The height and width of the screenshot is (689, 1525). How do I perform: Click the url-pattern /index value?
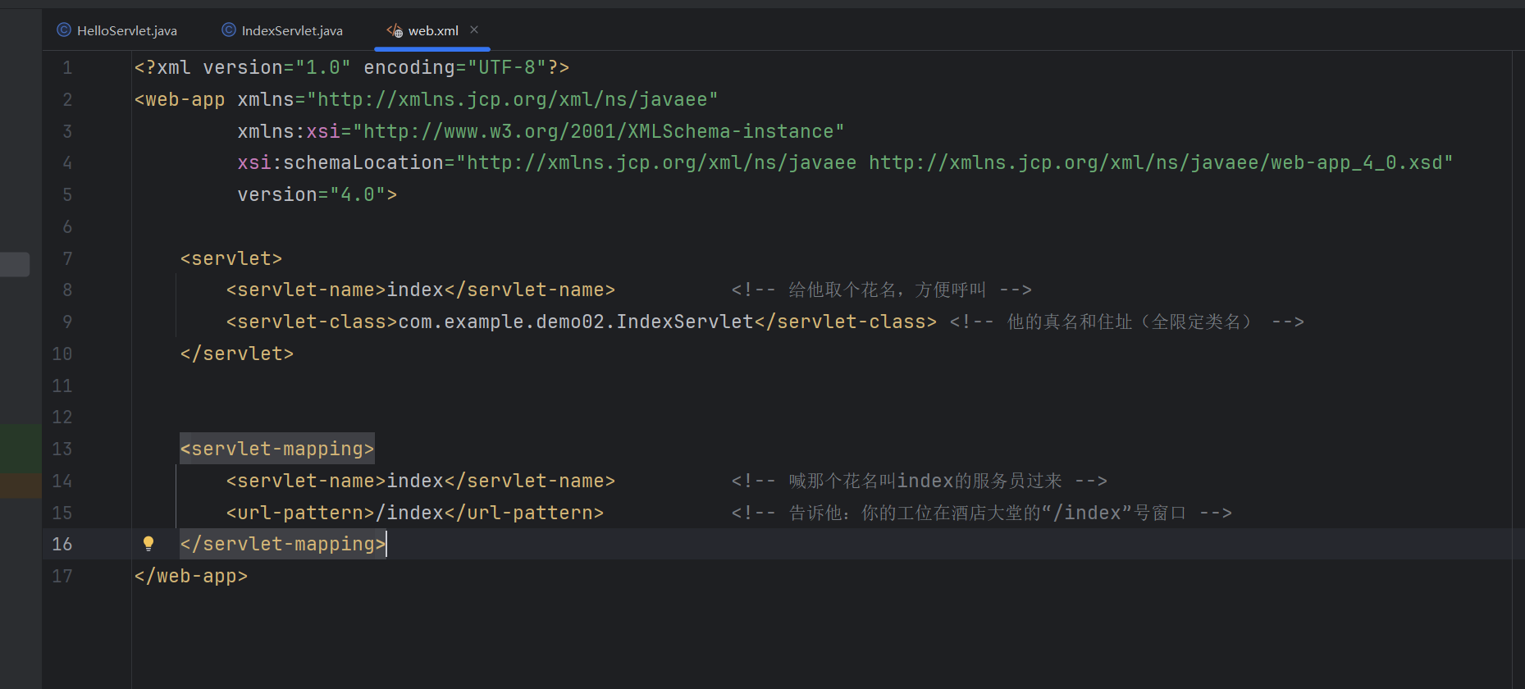tap(409, 513)
